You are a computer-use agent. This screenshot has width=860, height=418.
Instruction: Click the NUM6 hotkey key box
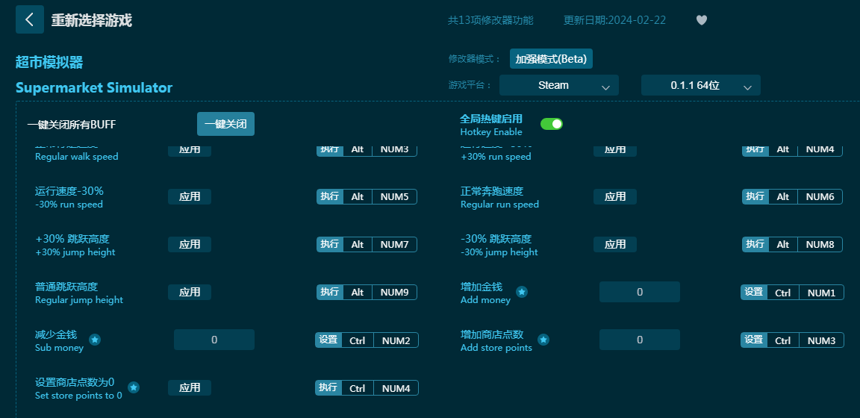[x=820, y=196]
